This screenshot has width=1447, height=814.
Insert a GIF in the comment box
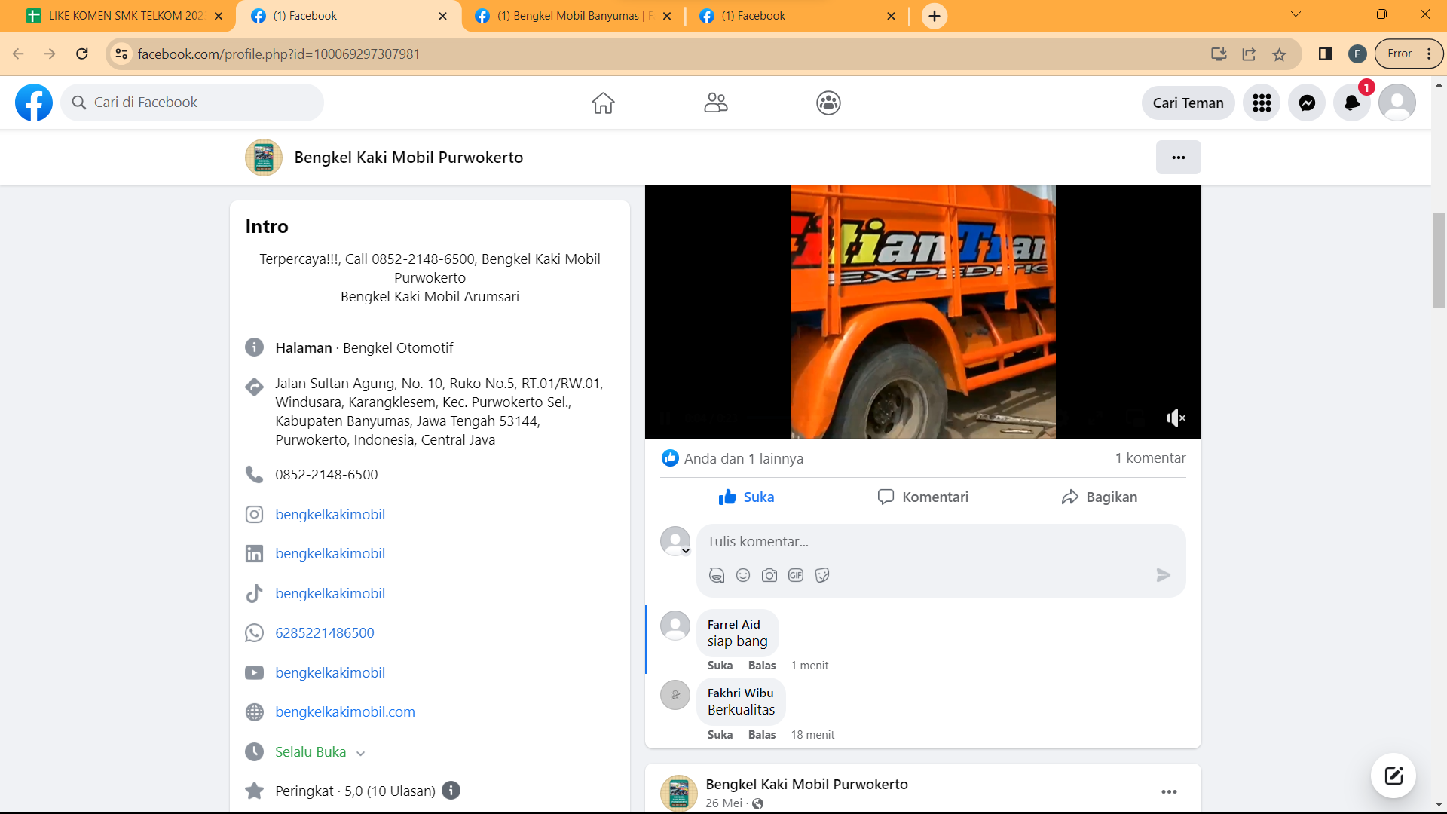(x=796, y=575)
